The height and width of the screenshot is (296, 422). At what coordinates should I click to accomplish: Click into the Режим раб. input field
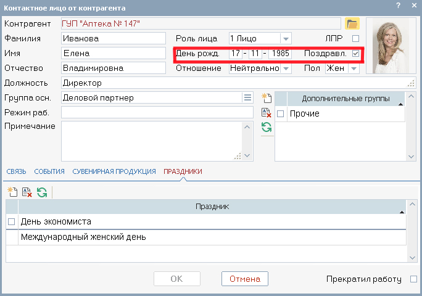(157, 112)
